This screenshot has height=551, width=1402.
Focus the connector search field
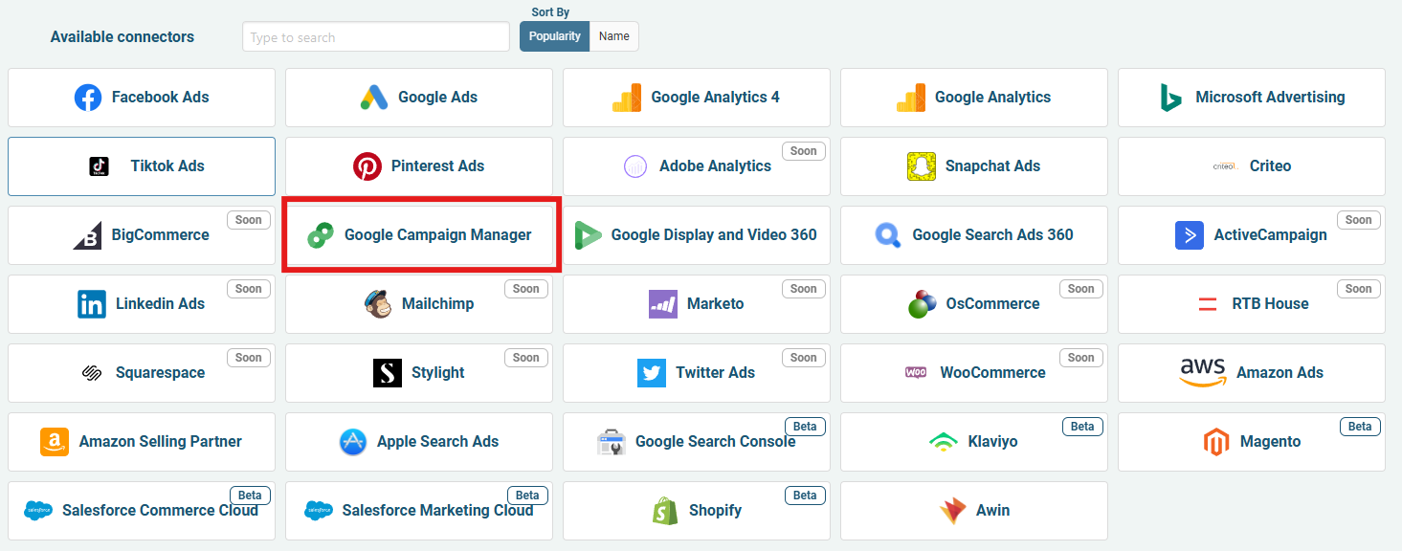376,37
